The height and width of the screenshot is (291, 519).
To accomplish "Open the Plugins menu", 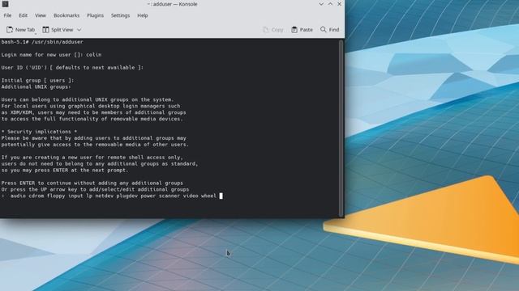I will click(x=96, y=15).
